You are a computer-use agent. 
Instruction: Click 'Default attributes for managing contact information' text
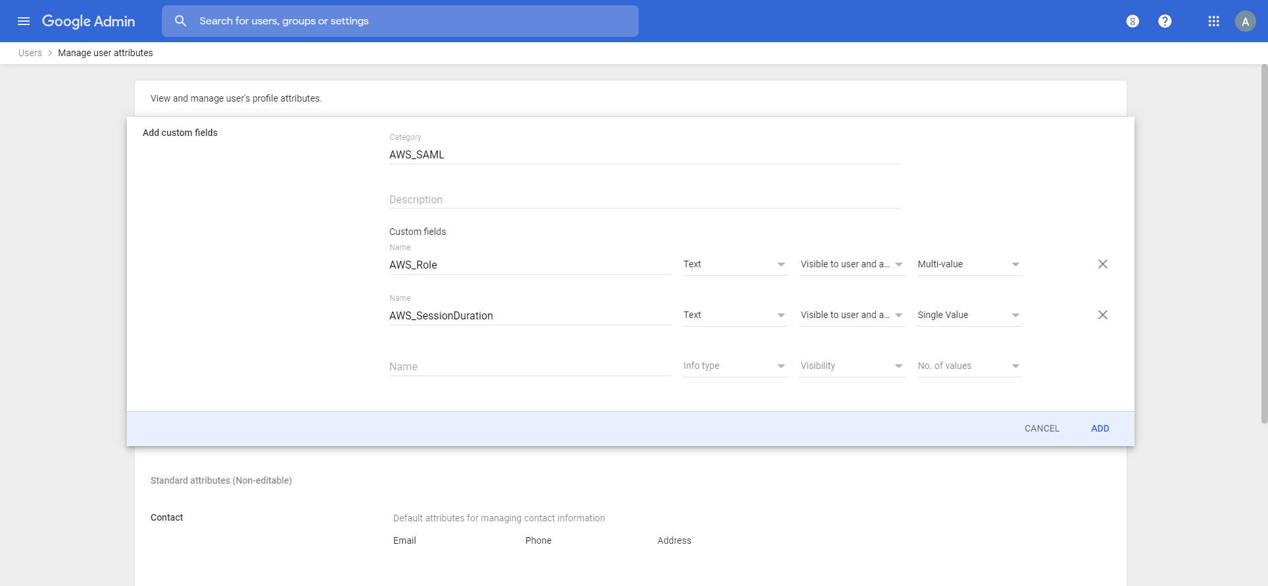click(x=499, y=518)
